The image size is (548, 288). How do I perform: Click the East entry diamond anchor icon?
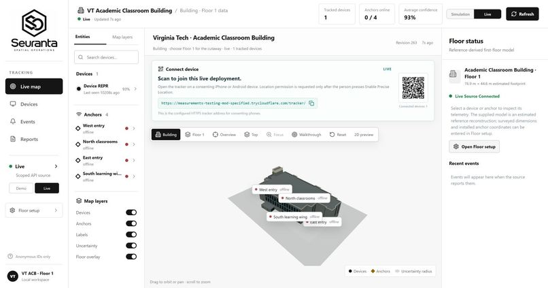(78, 160)
